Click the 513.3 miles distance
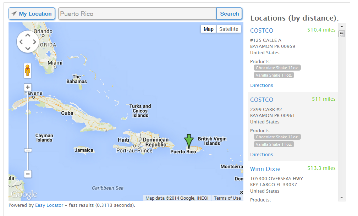 coord(321,168)
